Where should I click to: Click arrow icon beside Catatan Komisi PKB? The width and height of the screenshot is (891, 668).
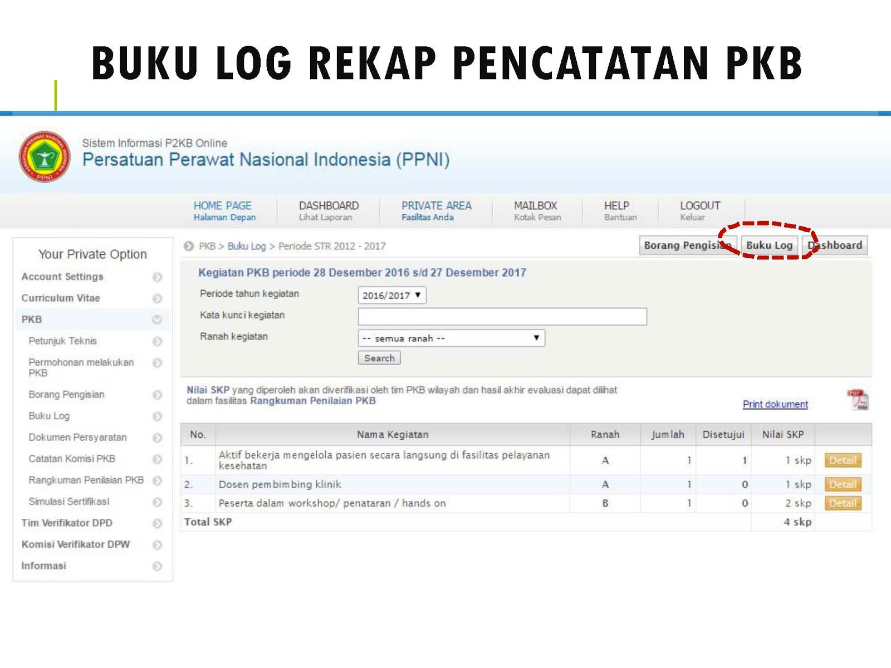coord(157,459)
